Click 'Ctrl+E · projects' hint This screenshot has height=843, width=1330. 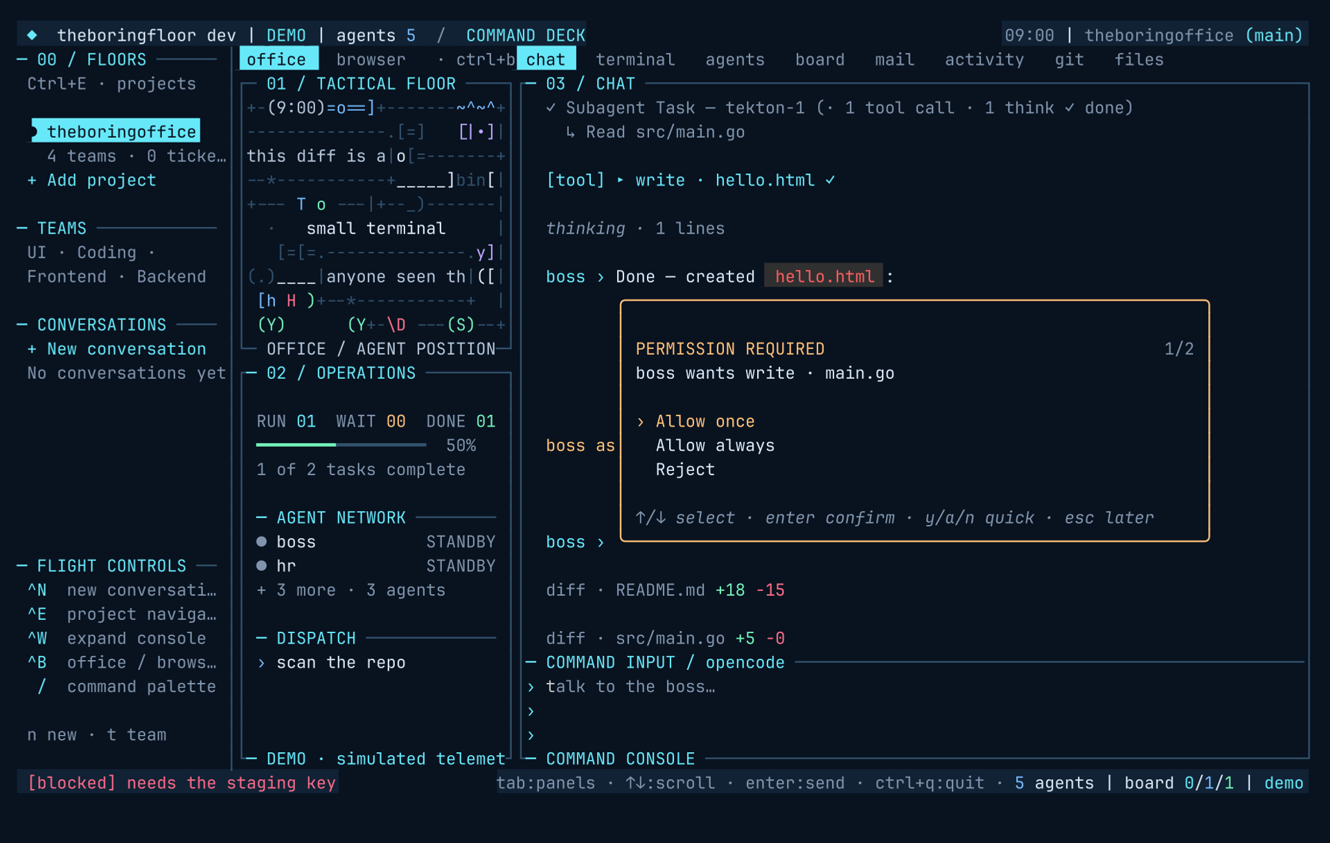tap(111, 84)
